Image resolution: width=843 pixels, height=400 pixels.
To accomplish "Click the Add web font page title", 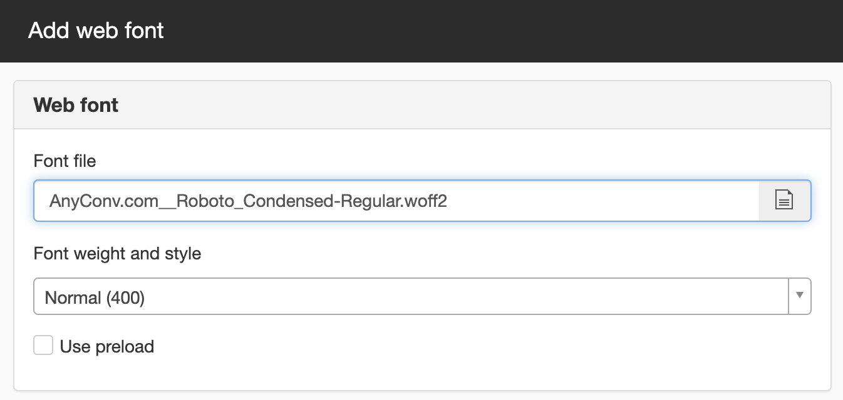I will 96,31.
